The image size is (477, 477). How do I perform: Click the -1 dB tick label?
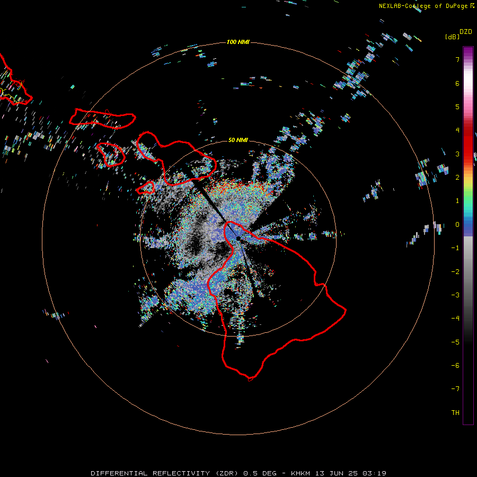pyautogui.click(x=455, y=248)
